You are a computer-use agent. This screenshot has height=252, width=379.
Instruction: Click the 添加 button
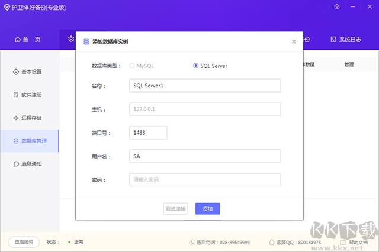point(208,209)
